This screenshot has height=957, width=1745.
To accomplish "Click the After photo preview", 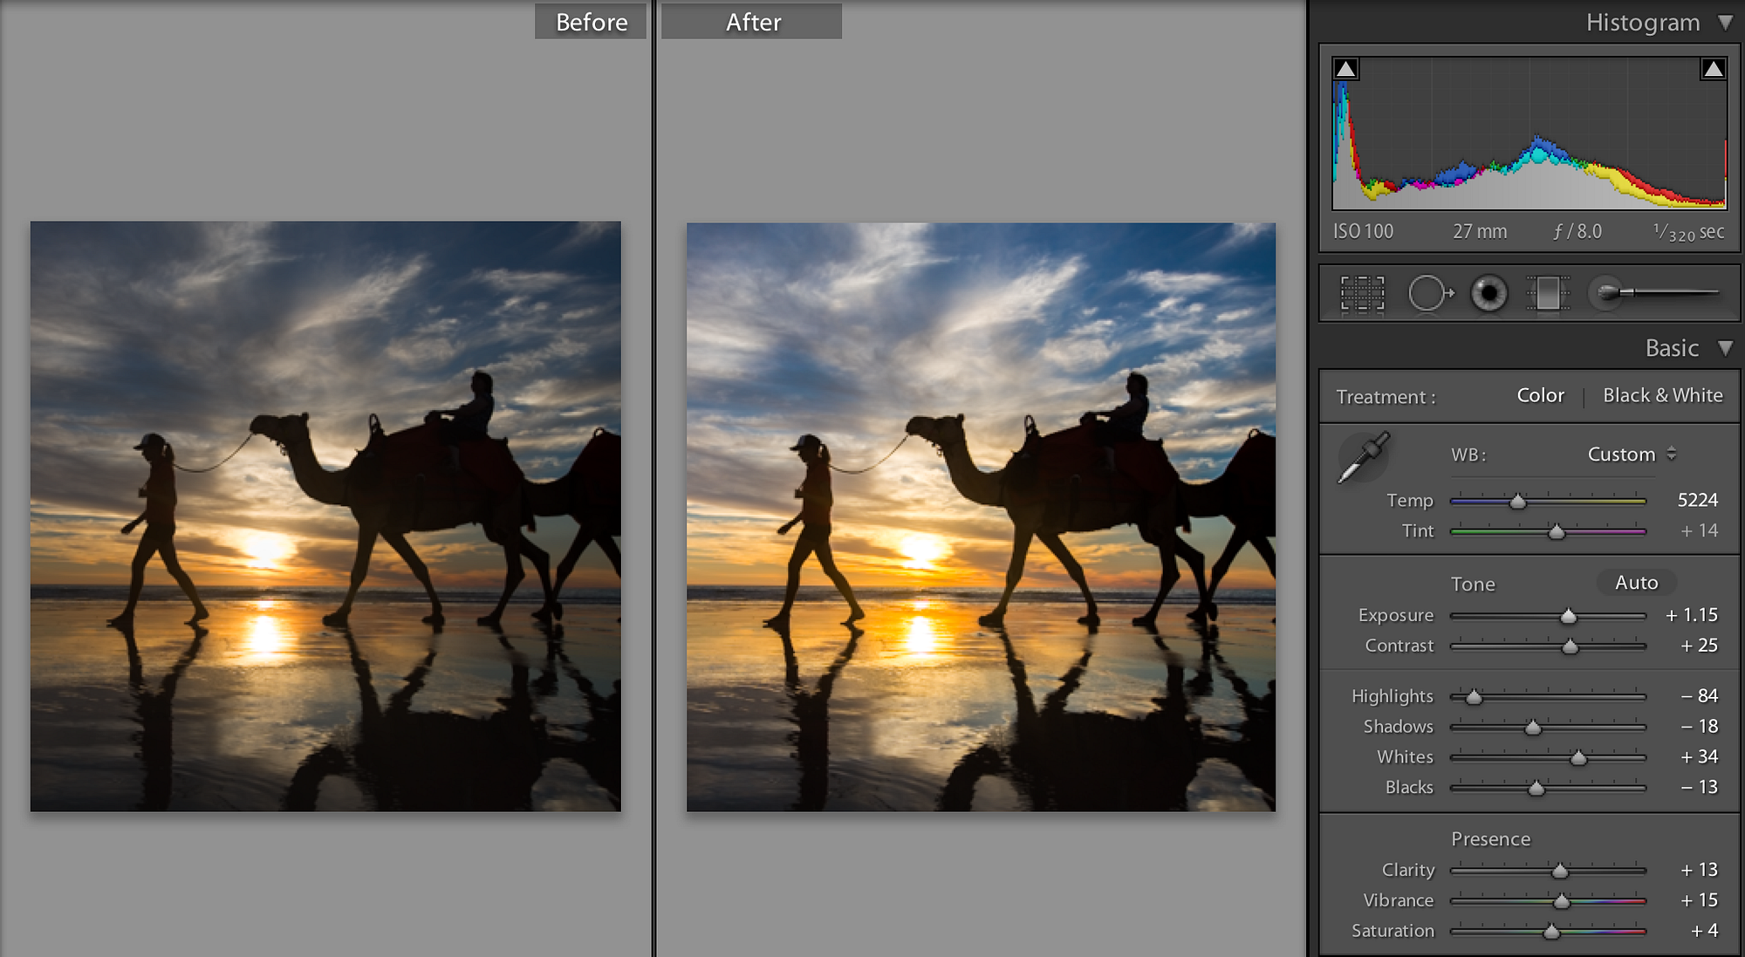I will pos(981,517).
